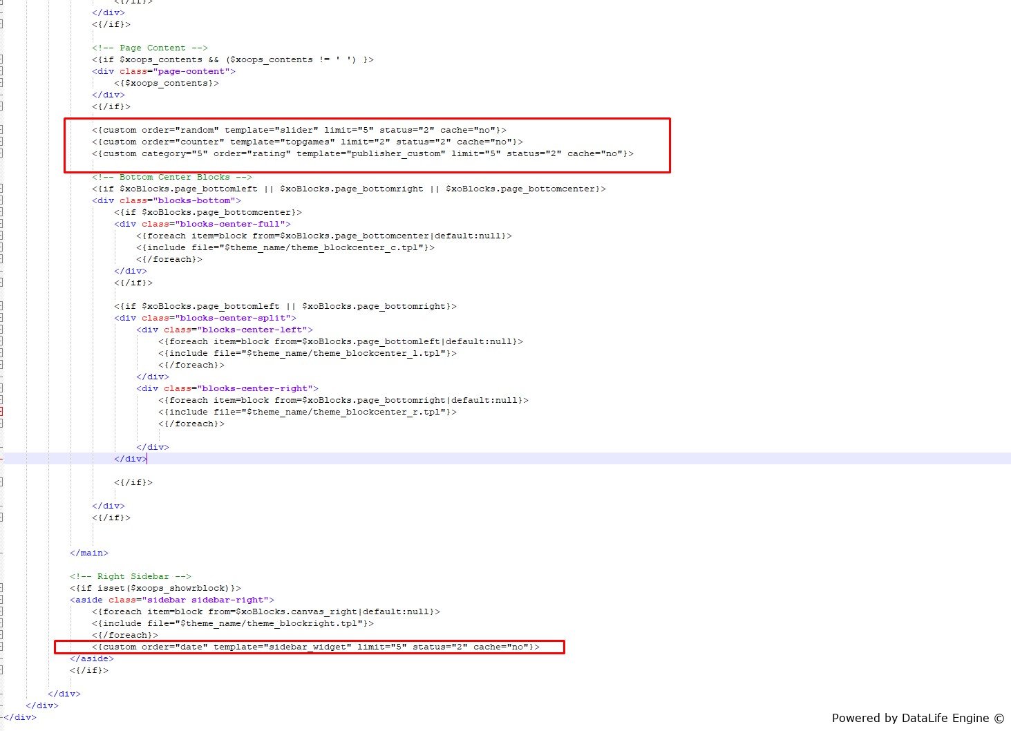Collapse fold marker beside aside sidebar-right line
Screen dimensions: 1011x731
[x=1, y=600]
